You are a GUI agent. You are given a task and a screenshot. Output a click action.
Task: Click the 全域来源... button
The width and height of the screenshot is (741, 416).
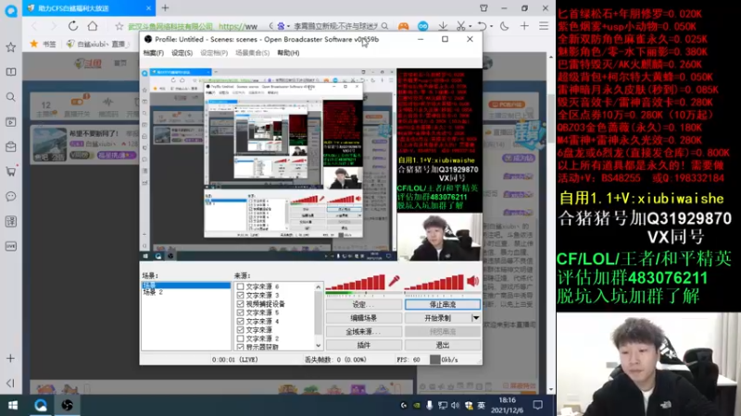pos(363,332)
